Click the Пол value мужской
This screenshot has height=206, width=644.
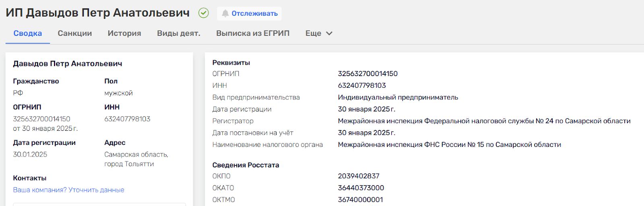click(118, 93)
